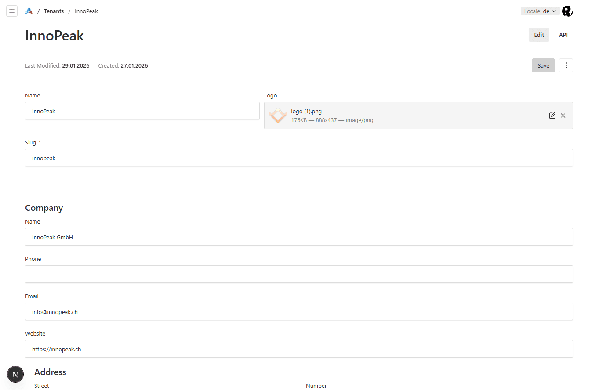Remove the logo (1).png file
The height and width of the screenshot is (390, 599).
point(563,116)
